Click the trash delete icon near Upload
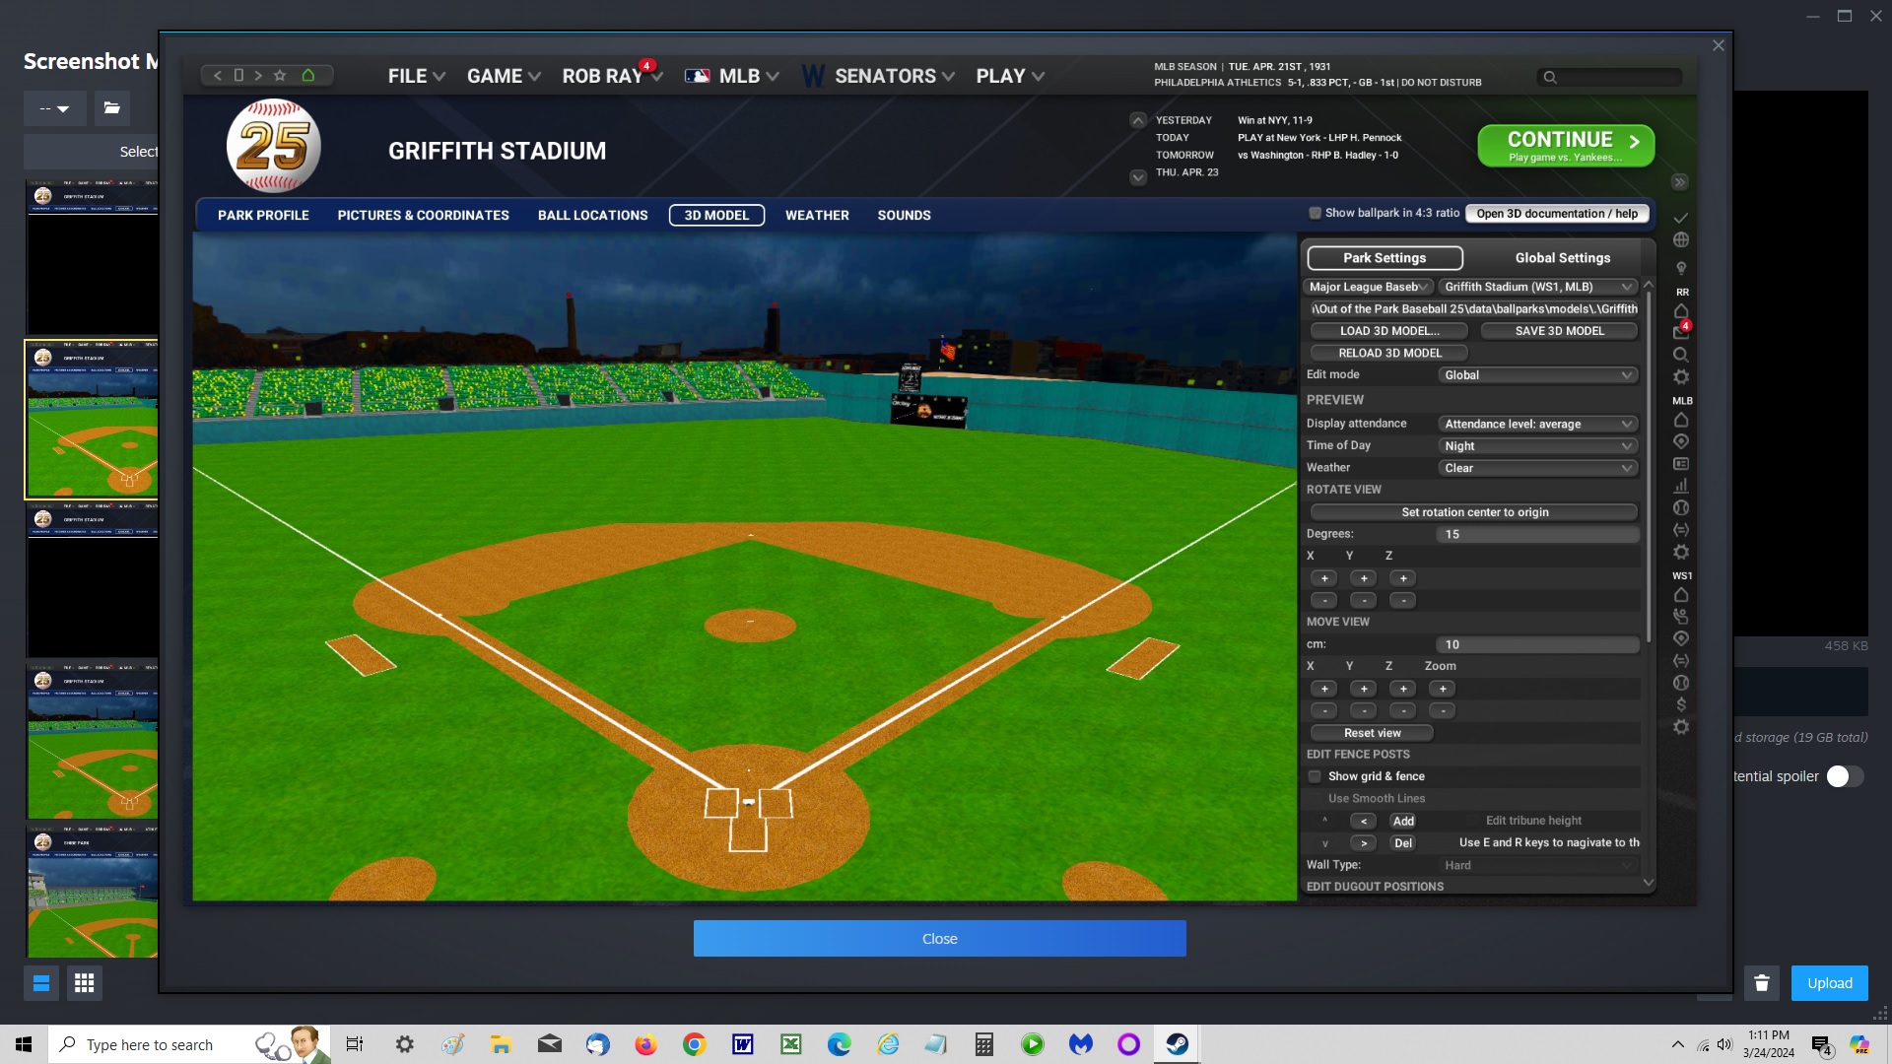The height and width of the screenshot is (1064, 1892). (x=1762, y=983)
